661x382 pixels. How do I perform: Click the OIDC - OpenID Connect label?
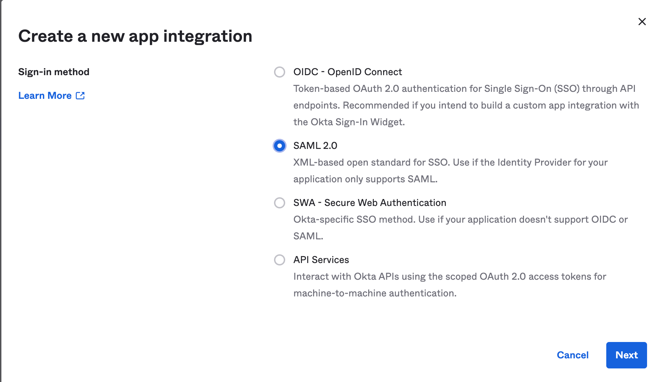347,72
